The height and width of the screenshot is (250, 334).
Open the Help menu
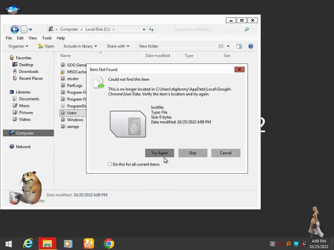point(61,38)
